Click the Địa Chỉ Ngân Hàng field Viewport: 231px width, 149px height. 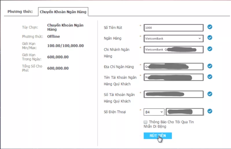point(173,67)
